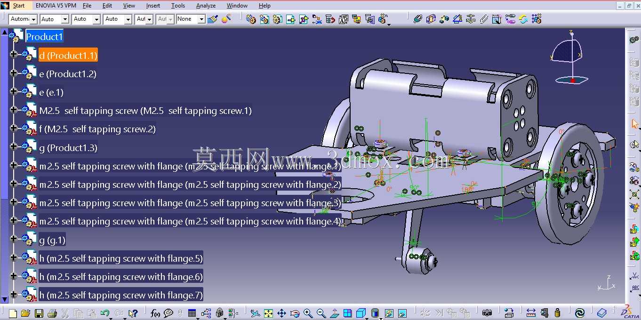This screenshot has width=641, height=320.
Task: Apply an Offset Constraint
Action: click(444, 19)
